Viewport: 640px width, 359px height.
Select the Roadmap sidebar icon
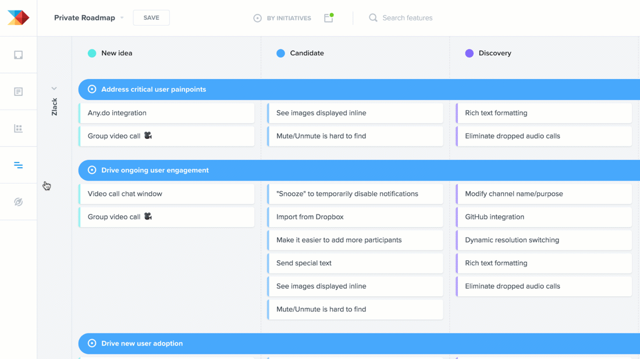click(19, 165)
